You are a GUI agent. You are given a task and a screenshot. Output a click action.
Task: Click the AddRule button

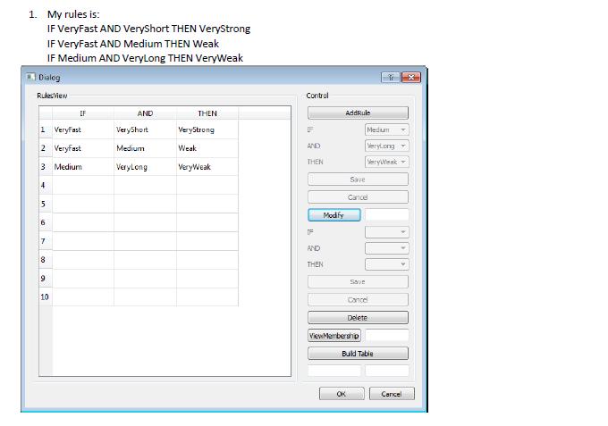358,113
